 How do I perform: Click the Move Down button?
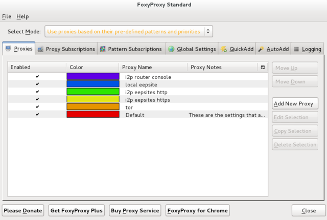point(295,82)
